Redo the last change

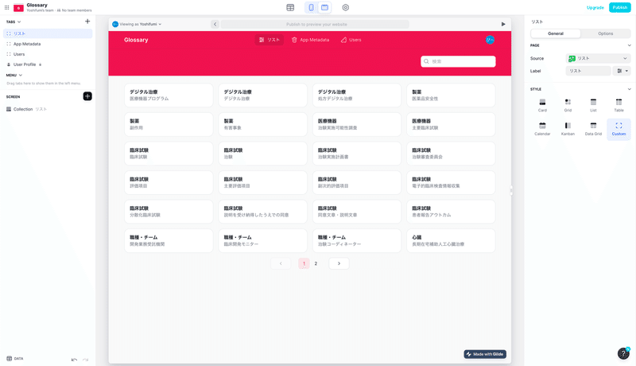click(x=85, y=360)
